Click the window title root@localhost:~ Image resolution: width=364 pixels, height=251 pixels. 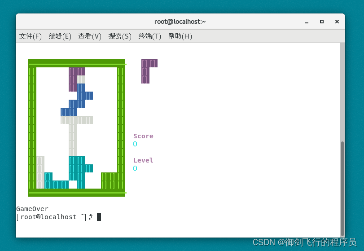[180, 22]
